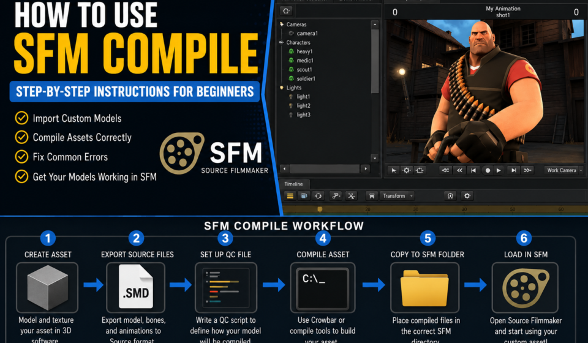Viewport: 588px width, 343px height.
Task: Click the right frame counter above the viewport
Action: click(576, 12)
